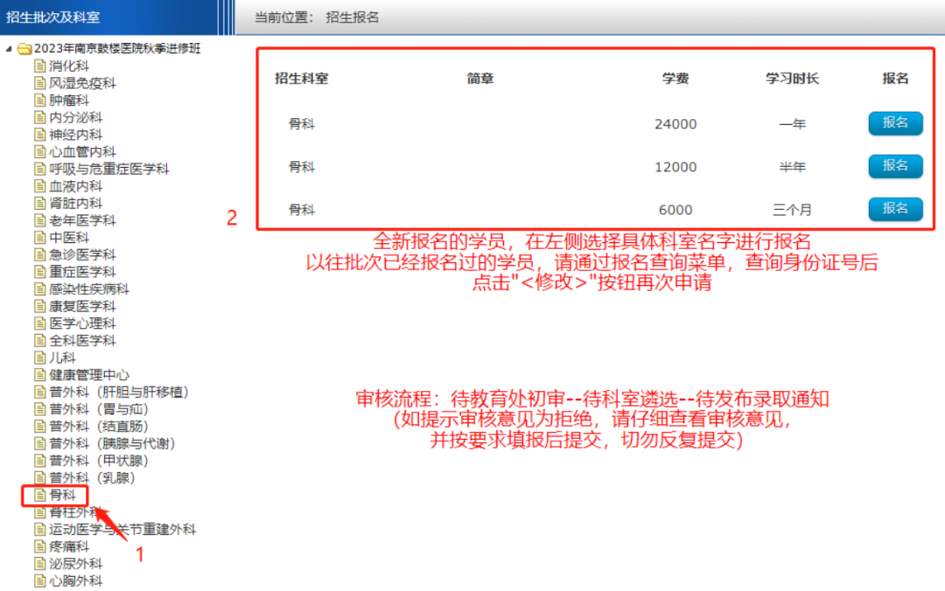
Task: Click the document icon beside 风湿免疫科
Action: tap(40, 83)
